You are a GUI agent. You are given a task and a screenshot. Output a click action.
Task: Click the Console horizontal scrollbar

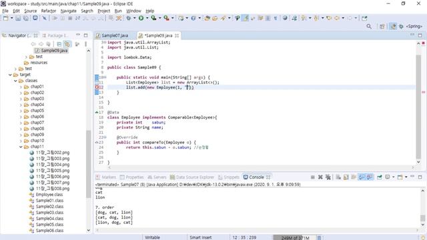pyautogui.click(x=258, y=230)
